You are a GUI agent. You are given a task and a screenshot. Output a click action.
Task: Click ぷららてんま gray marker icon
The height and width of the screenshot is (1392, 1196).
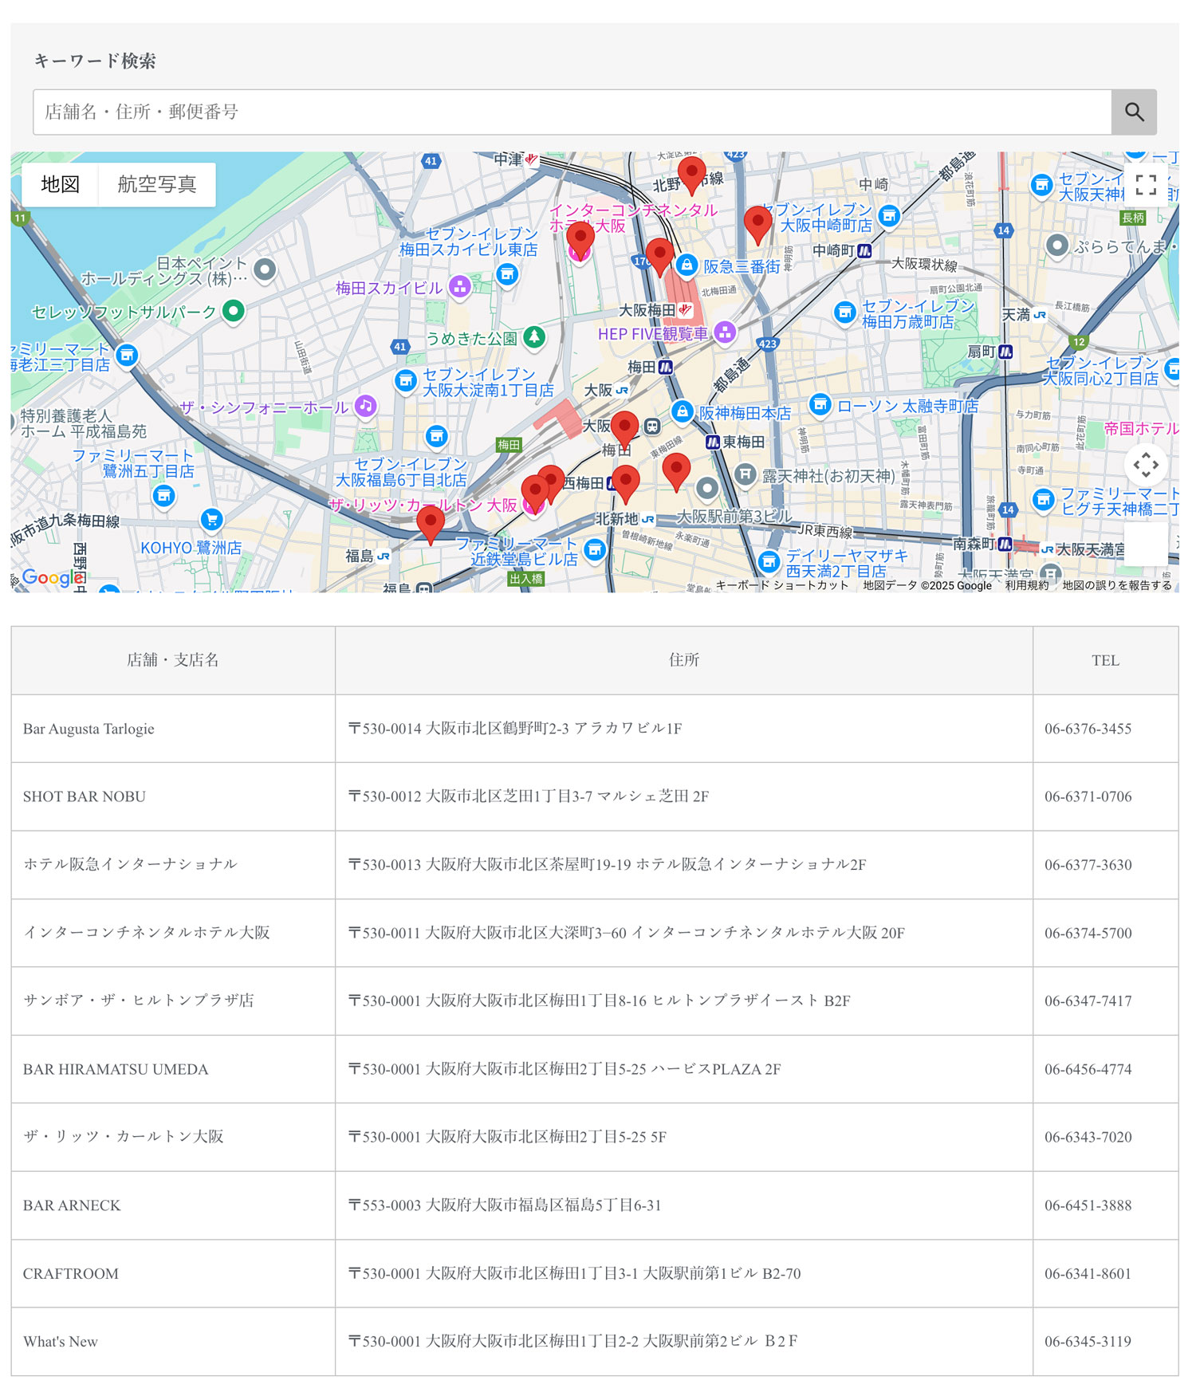pyautogui.click(x=1057, y=246)
